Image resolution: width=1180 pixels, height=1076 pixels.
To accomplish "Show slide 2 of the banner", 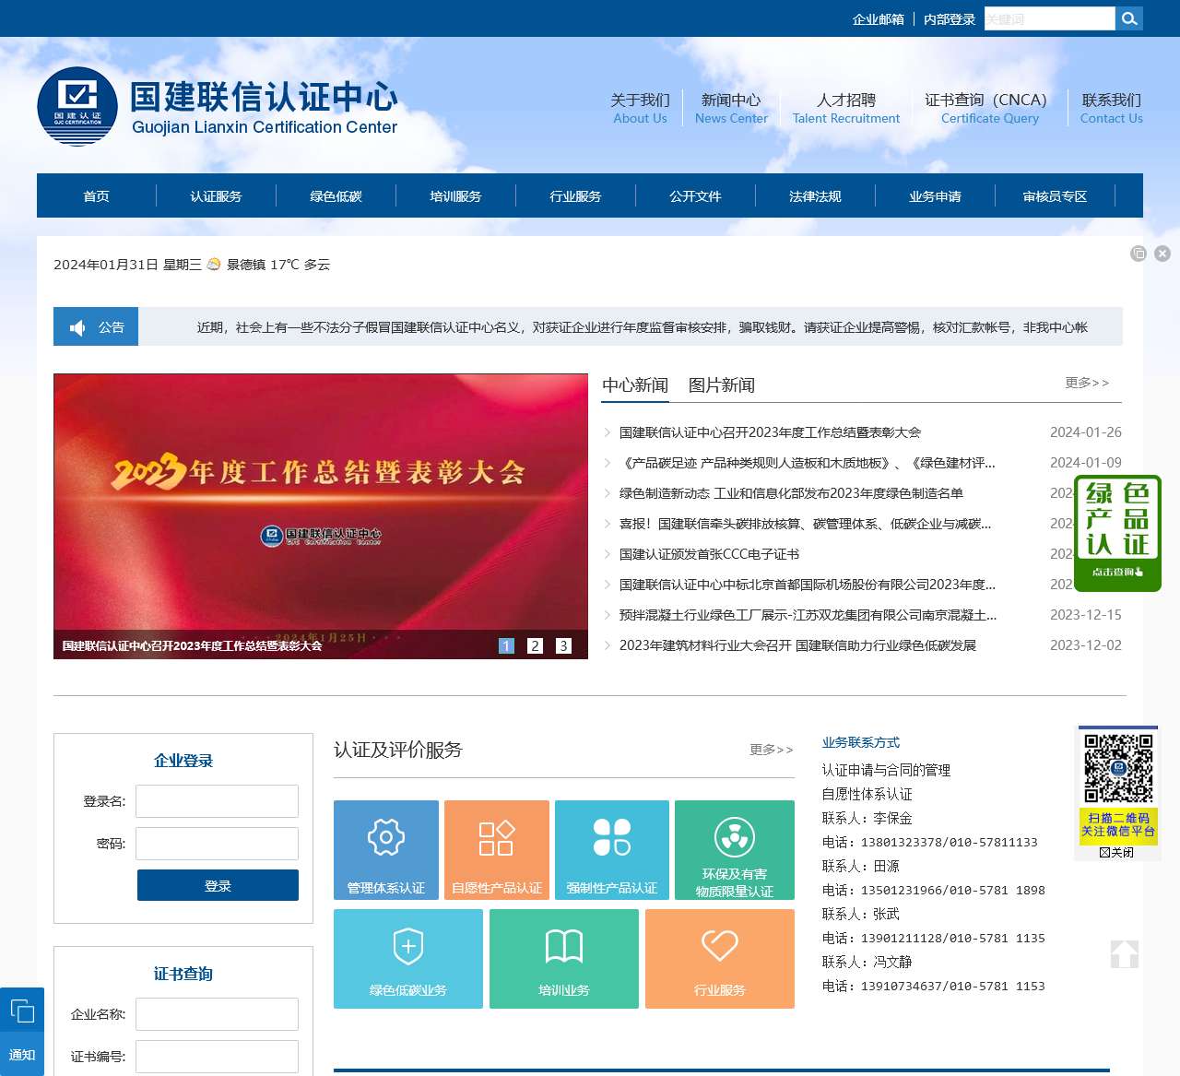I will pyautogui.click(x=535, y=646).
